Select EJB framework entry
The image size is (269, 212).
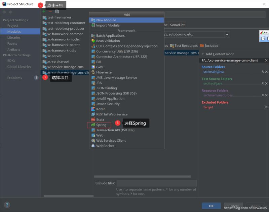click(x=126, y=62)
